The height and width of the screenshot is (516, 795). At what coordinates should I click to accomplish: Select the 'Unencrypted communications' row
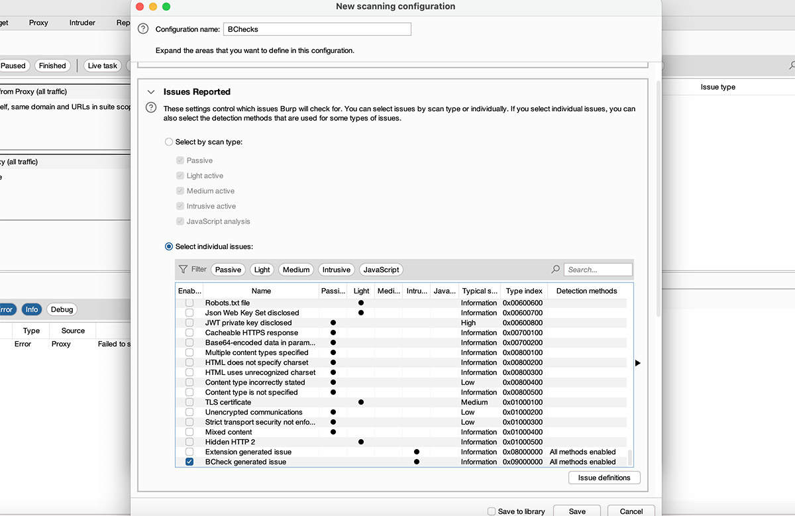(401, 412)
